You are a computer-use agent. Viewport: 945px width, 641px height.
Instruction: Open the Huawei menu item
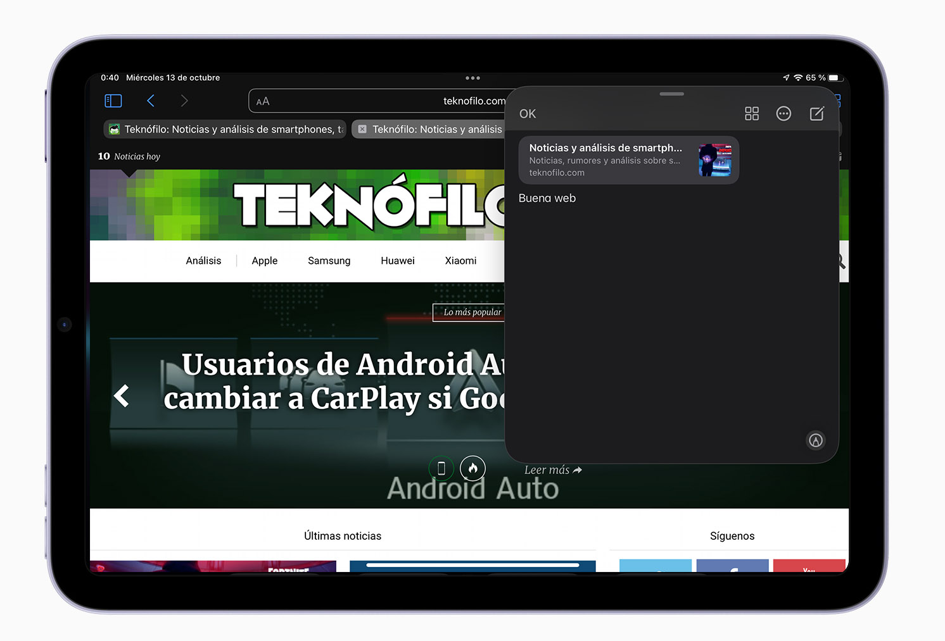[x=398, y=261]
